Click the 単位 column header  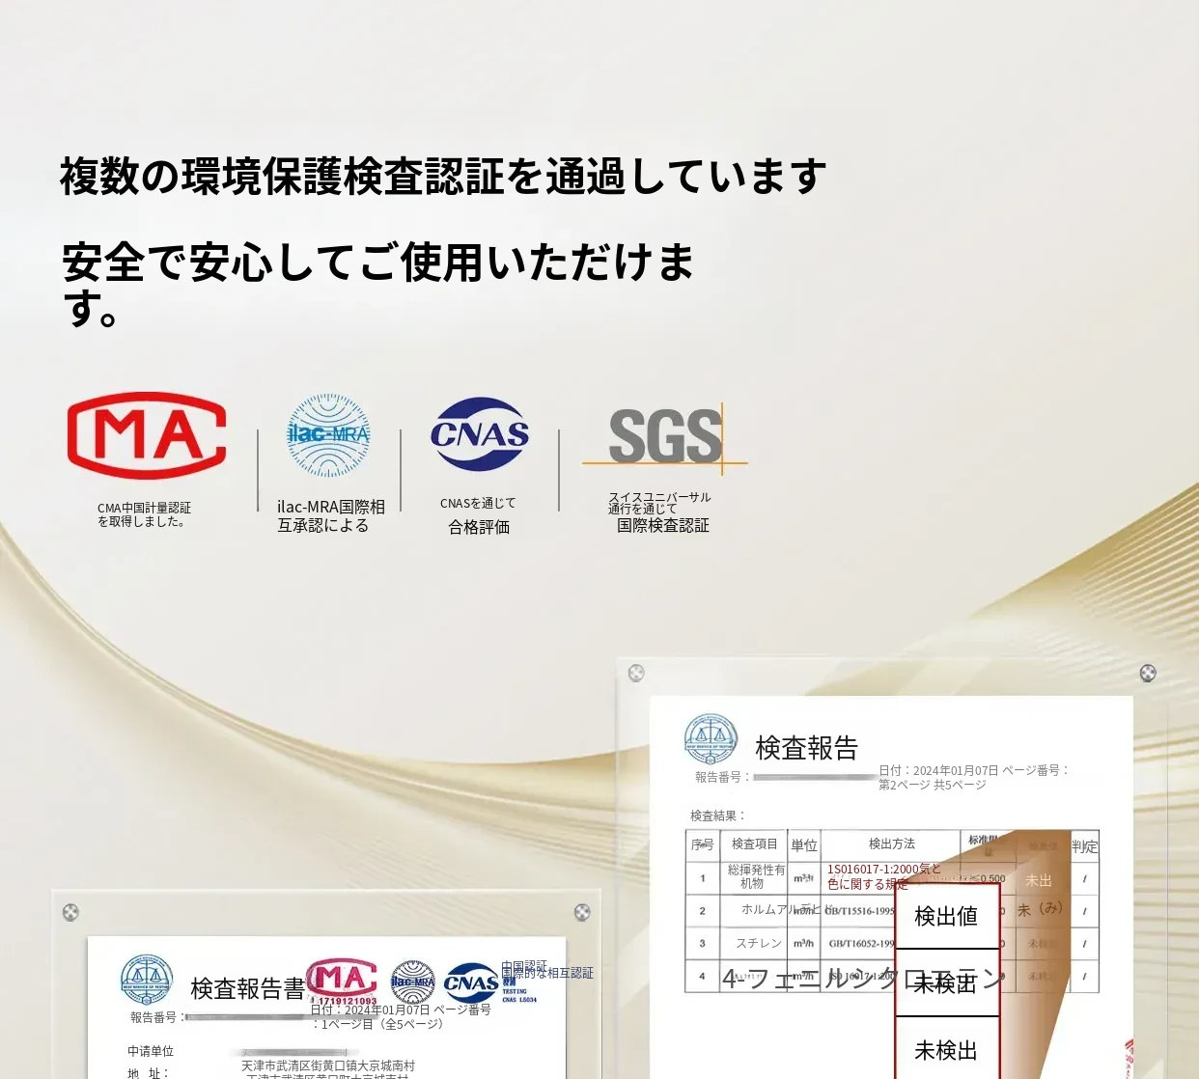(x=804, y=845)
